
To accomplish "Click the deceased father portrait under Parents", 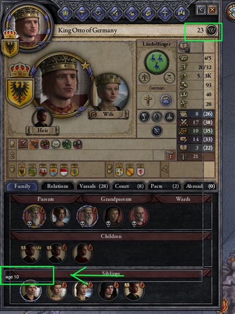I will tap(34, 216).
